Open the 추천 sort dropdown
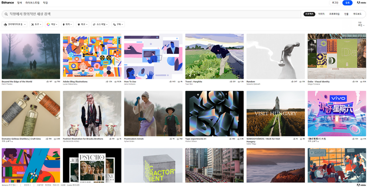This screenshot has width=367, height=187. [x=361, y=25]
